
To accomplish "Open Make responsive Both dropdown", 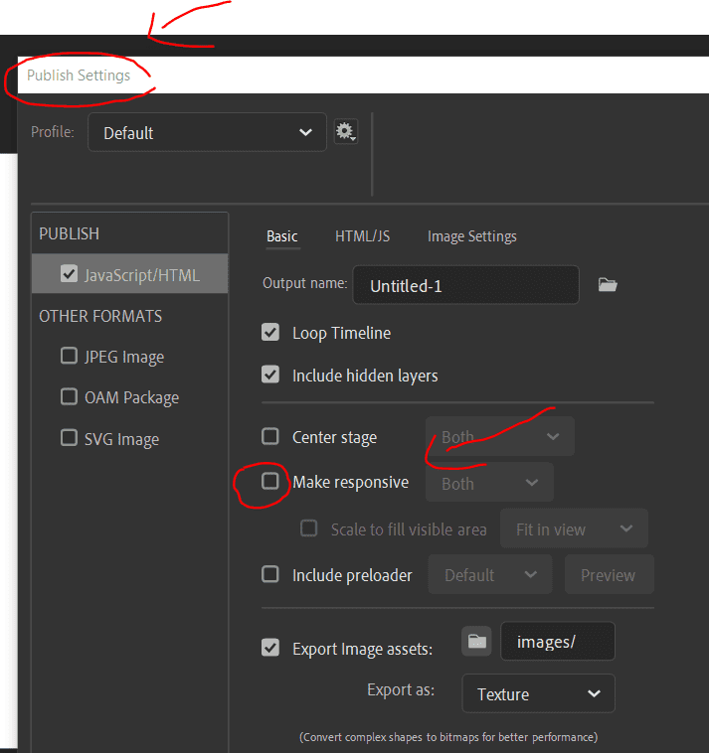I will (x=489, y=482).
